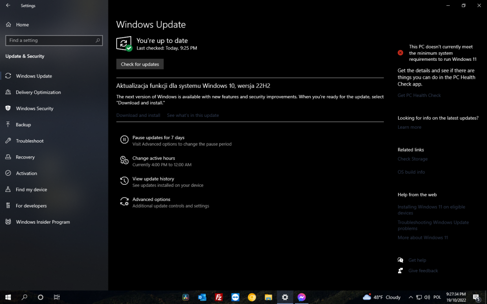
Task: Open Find my device settings
Action: [x=30, y=189]
